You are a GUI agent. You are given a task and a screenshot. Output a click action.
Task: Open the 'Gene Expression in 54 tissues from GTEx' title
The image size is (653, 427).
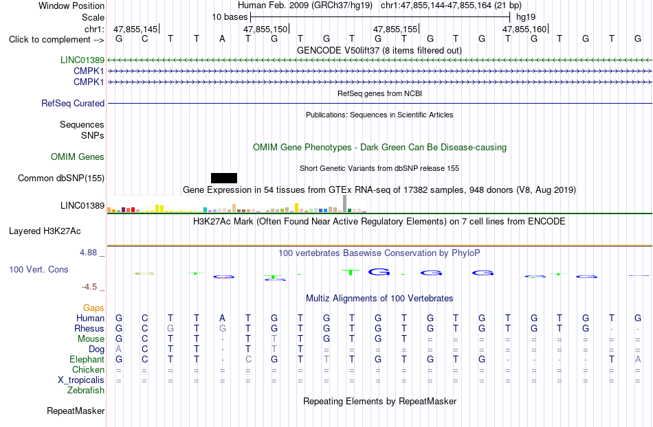click(379, 190)
